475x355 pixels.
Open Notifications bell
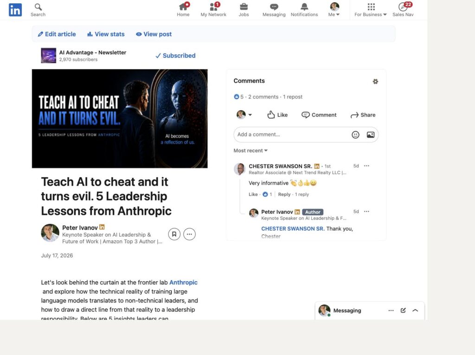coord(304,10)
